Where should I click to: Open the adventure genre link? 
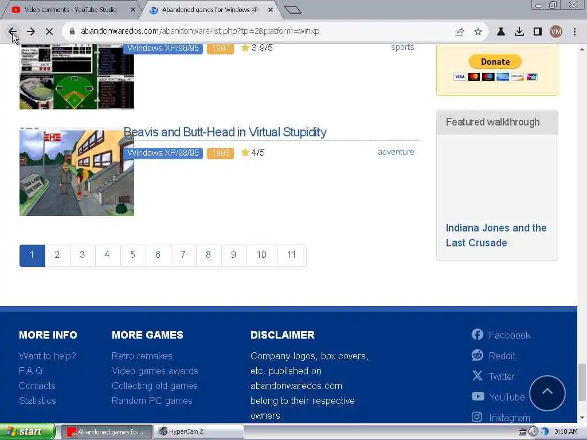396,152
